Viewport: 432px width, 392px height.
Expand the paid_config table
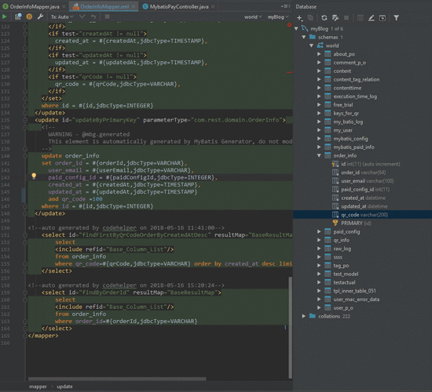pyautogui.click(x=319, y=232)
